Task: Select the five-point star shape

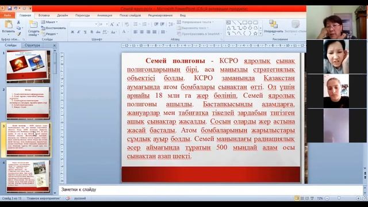Action: point(255,33)
